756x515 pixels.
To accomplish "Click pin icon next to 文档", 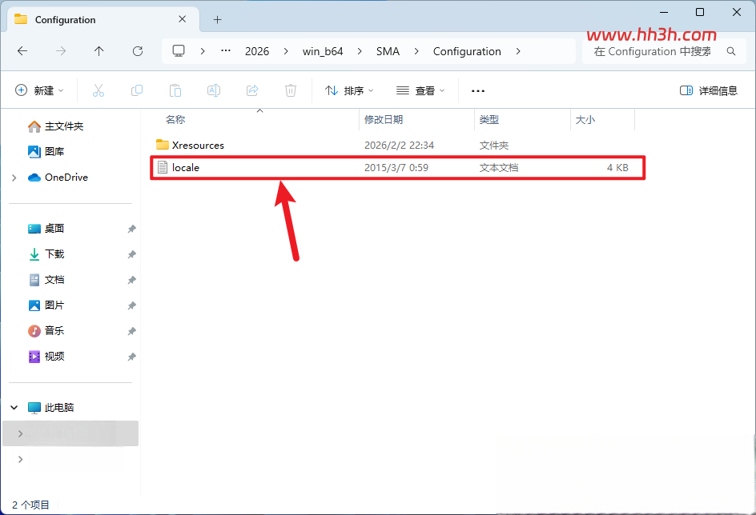I will [x=131, y=280].
